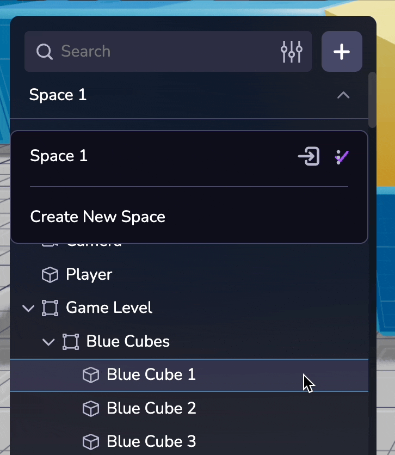The width and height of the screenshot is (395, 455).
Task: Select the cube icon beside Player
Action: click(50, 275)
